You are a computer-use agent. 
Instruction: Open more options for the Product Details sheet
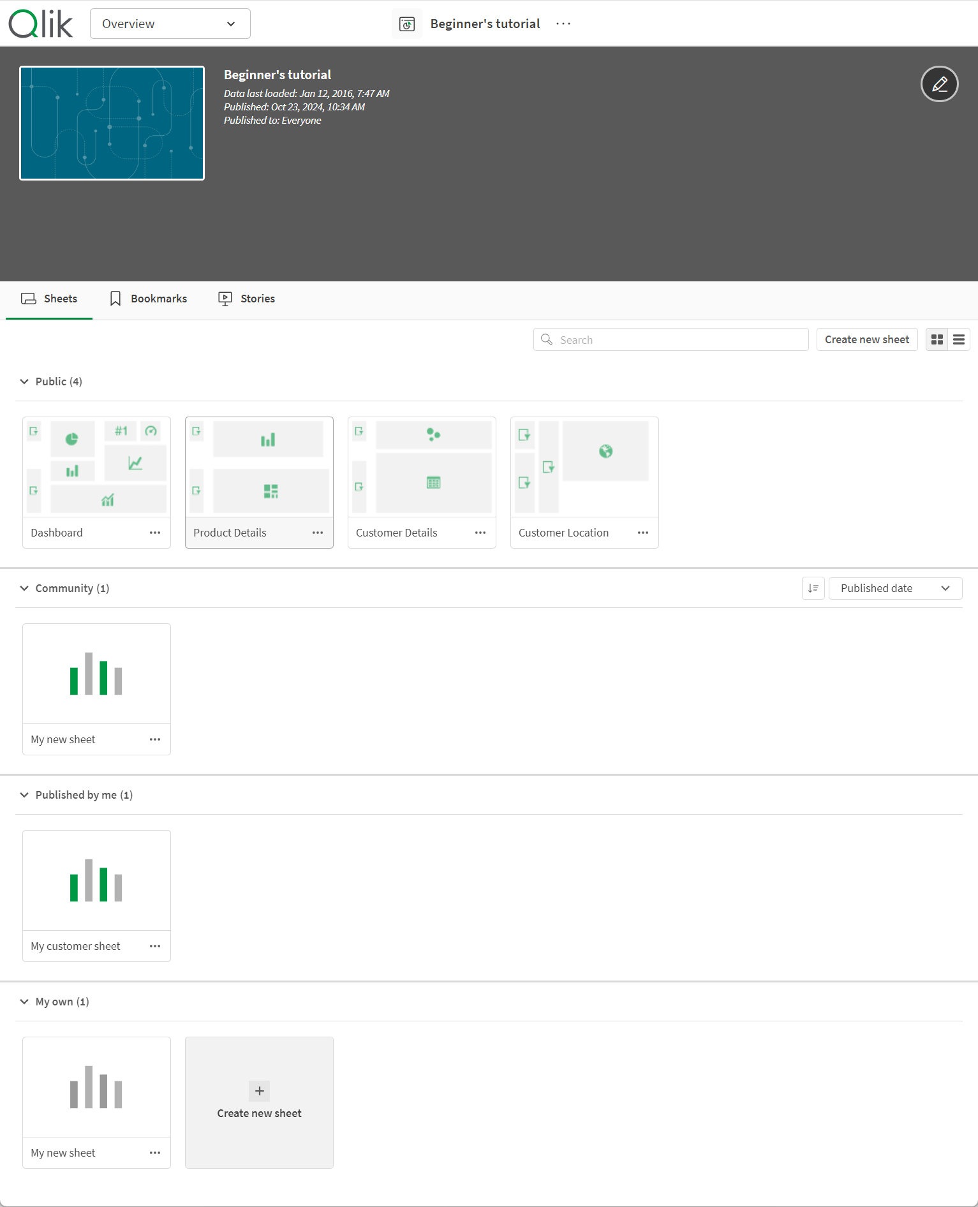(318, 533)
